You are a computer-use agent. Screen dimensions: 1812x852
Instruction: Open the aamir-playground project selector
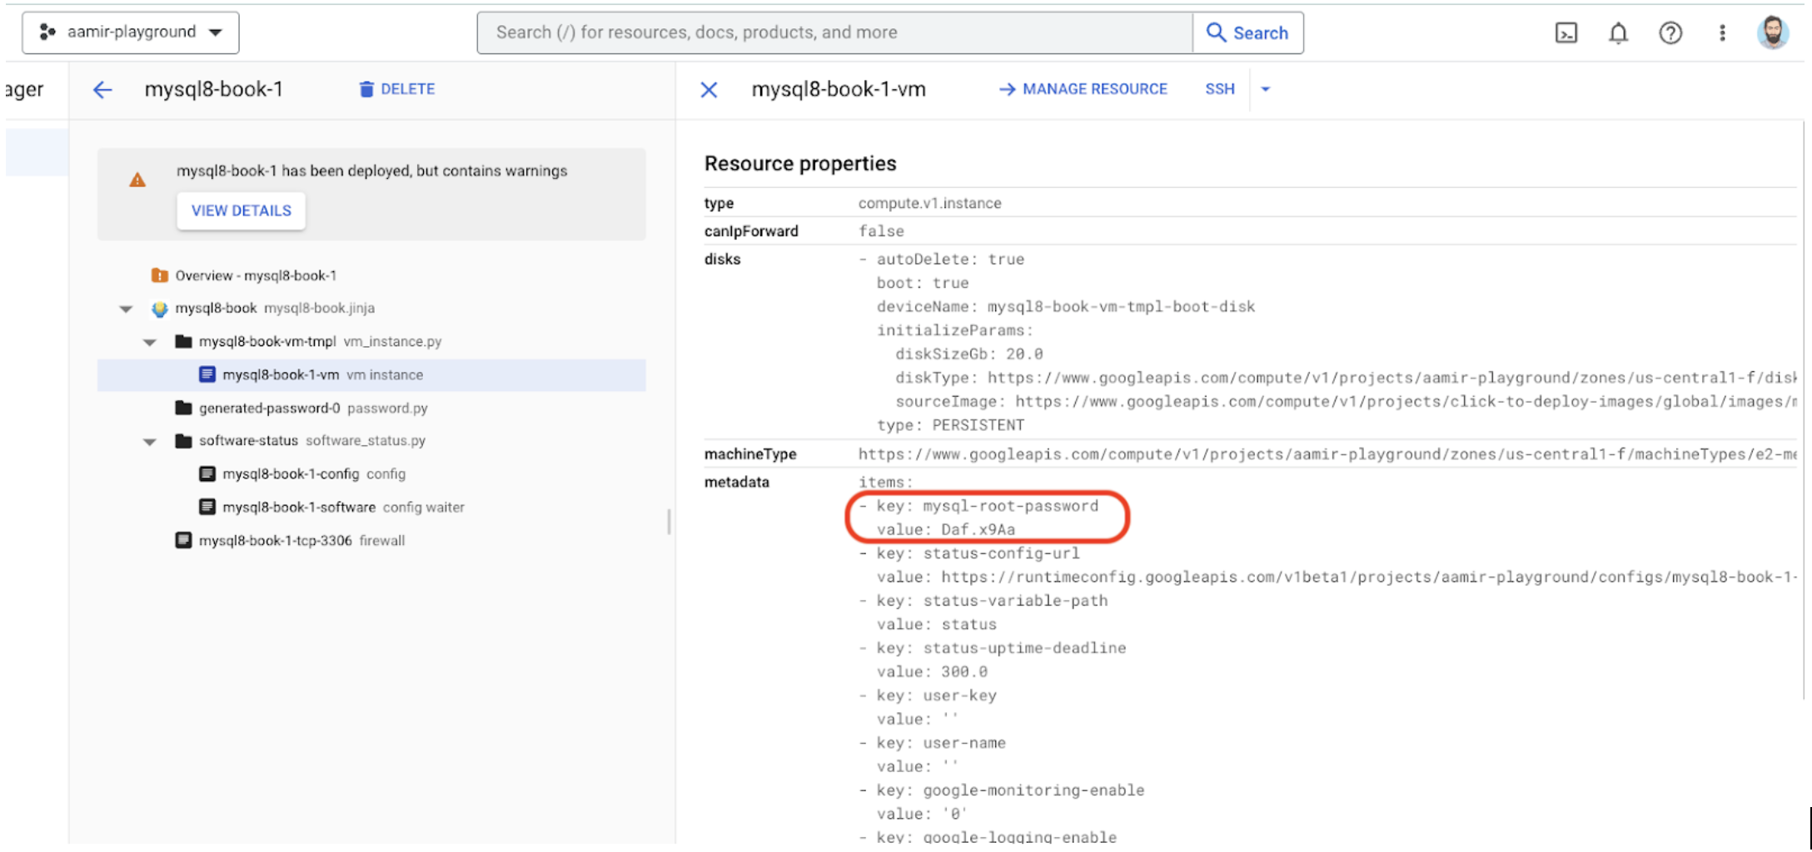tap(131, 32)
